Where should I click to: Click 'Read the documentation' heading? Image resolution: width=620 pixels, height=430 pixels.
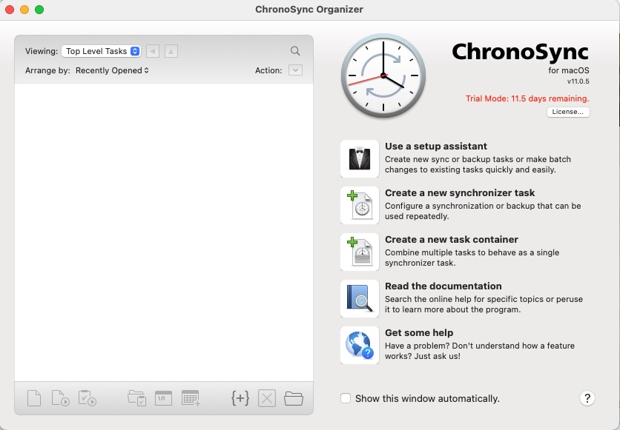point(443,286)
